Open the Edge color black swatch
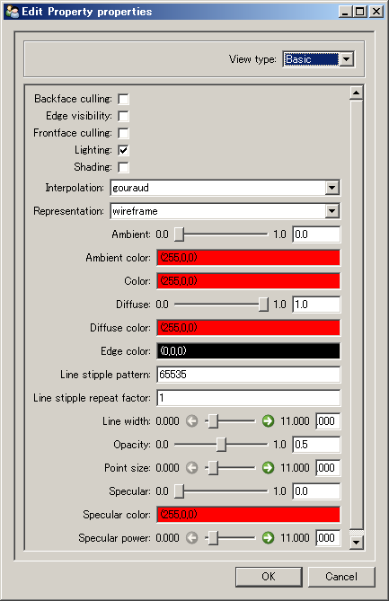Viewport: 389px width, 601px height. [248, 351]
